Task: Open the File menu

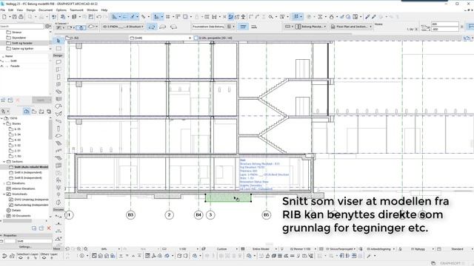Action: 3,10
